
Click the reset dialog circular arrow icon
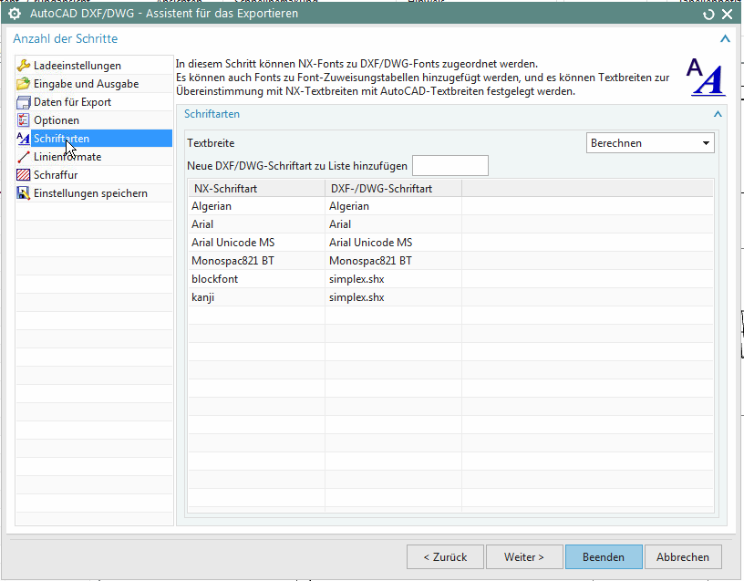(x=708, y=15)
